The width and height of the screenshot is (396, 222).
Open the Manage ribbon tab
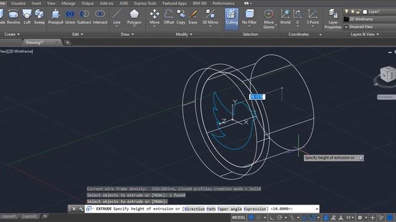(68, 3)
